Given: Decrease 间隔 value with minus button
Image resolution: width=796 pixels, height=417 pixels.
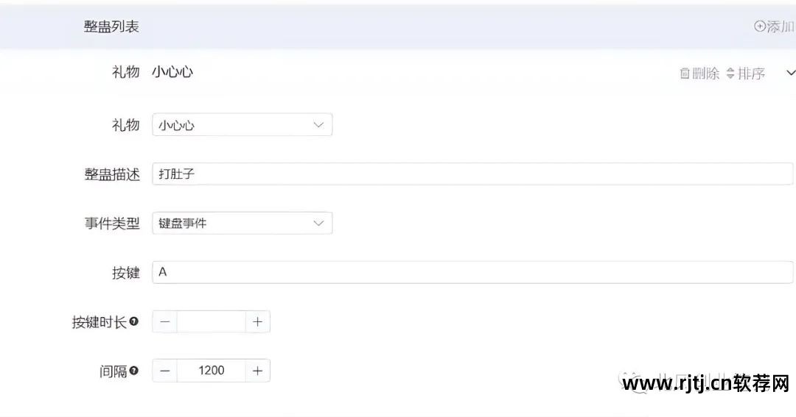Looking at the screenshot, I should click(x=164, y=371).
